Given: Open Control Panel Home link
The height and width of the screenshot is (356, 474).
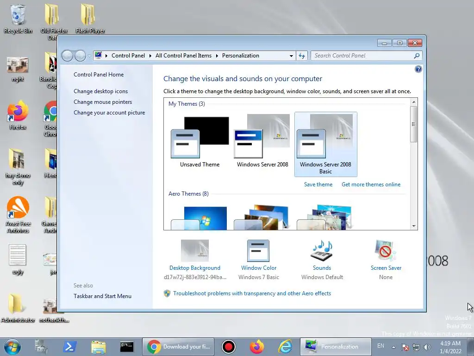Looking at the screenshot, I should pyautogui.click(x=99, y=75).
